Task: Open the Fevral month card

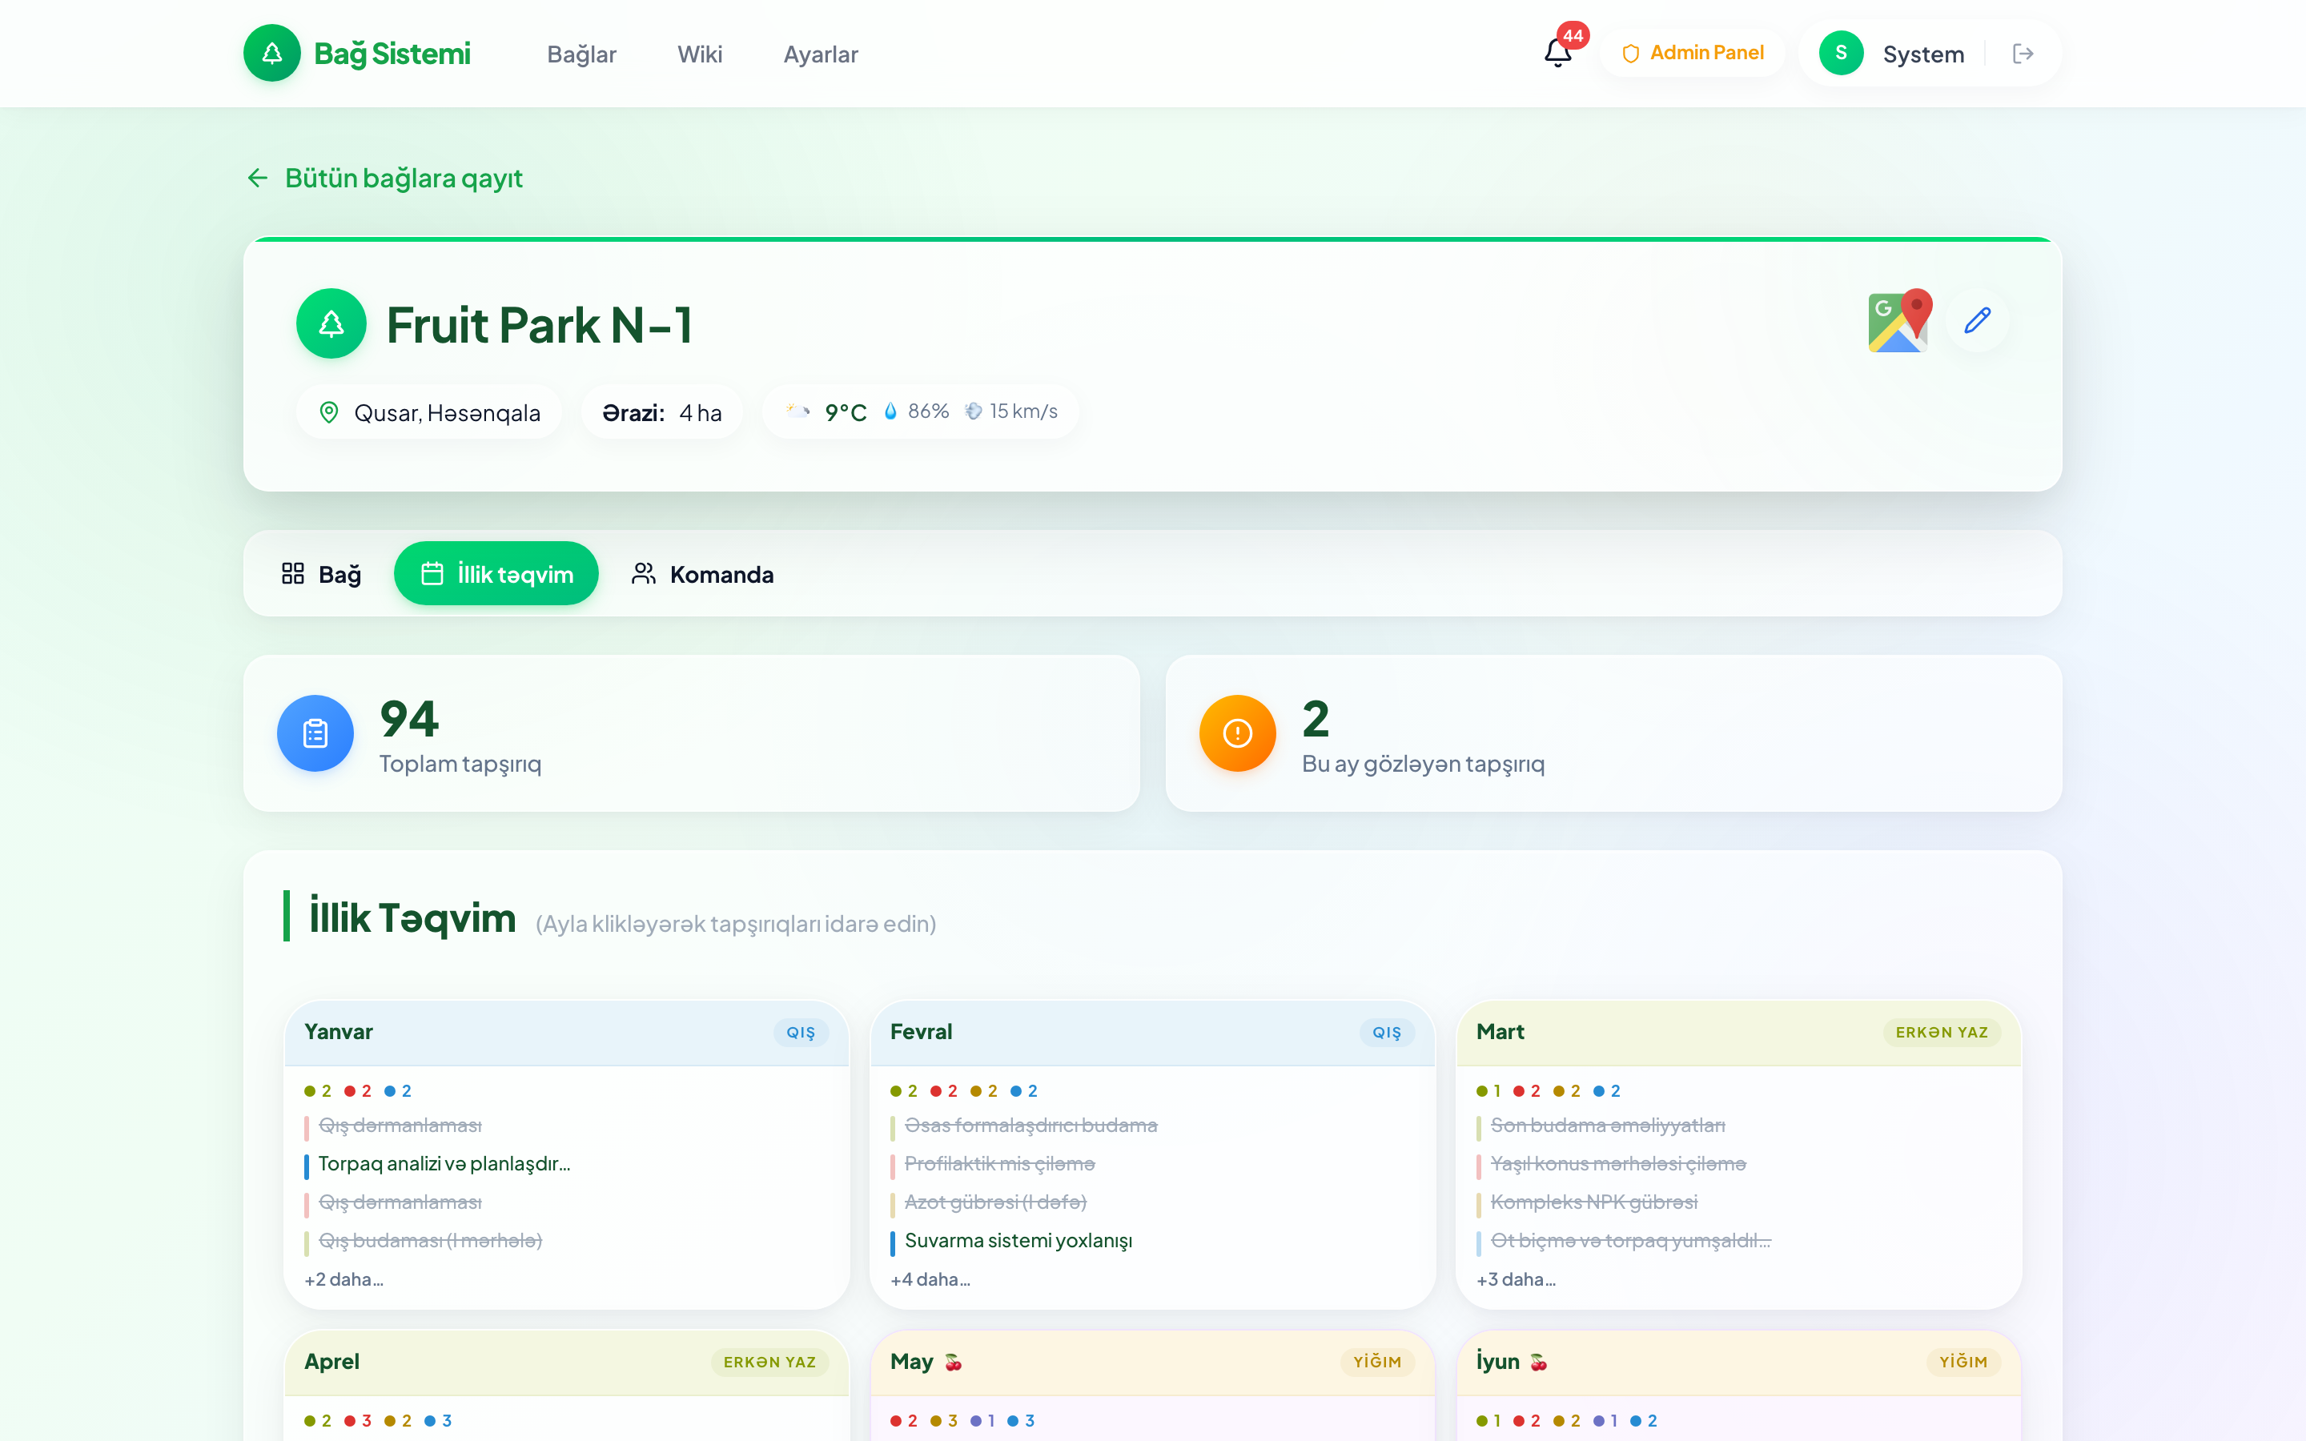Action: [1153, 1154]
